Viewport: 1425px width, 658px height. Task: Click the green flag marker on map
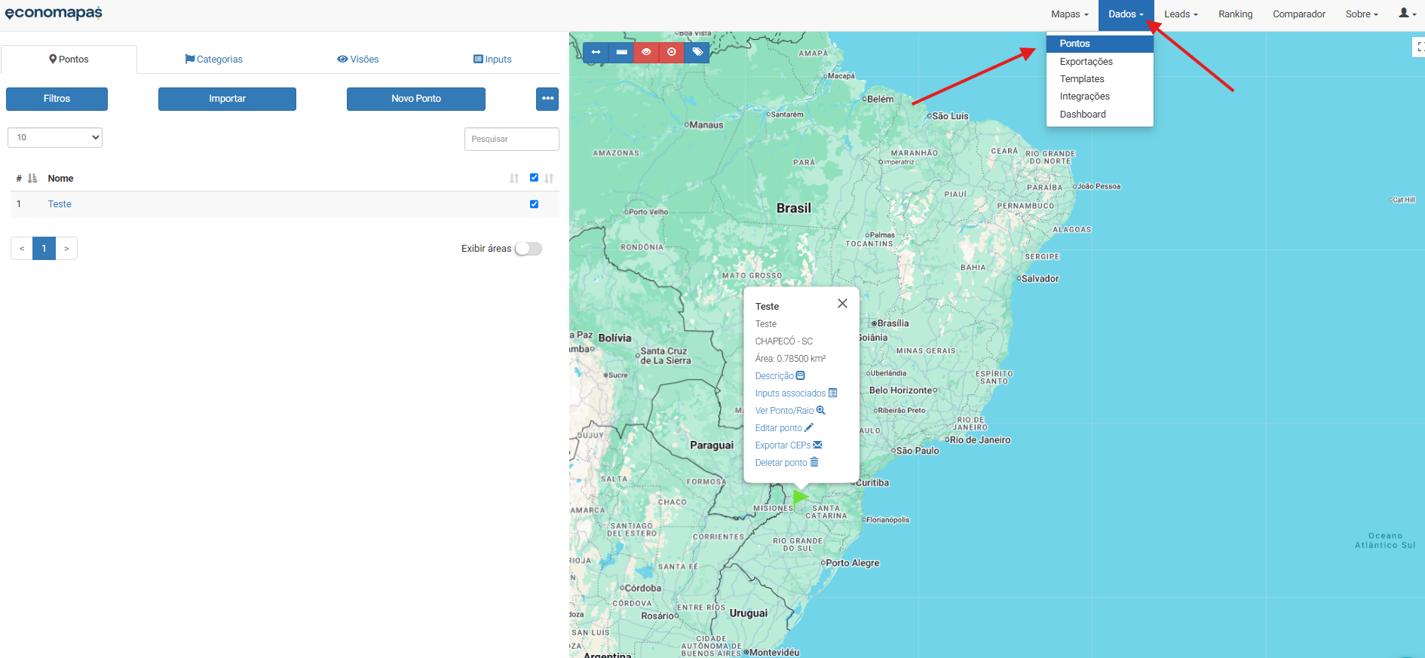(x=800, y=497)
